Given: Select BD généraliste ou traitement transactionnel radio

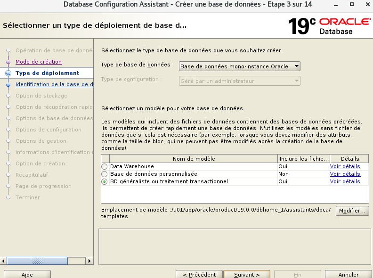Looking at the screenshot, I should pos(104,181).
